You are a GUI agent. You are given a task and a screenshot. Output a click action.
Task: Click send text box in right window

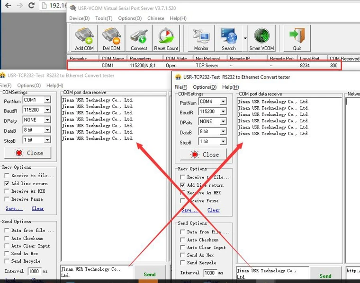[272, 273]
